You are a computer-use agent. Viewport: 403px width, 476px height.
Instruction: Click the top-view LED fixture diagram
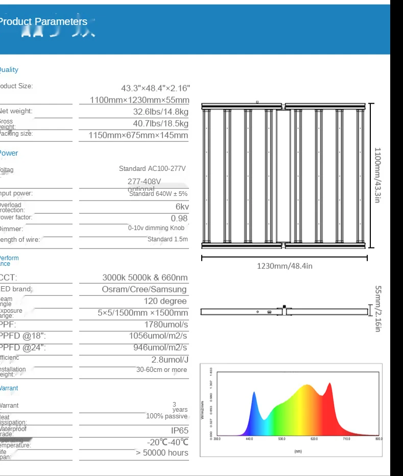click(x=283, y=176)
